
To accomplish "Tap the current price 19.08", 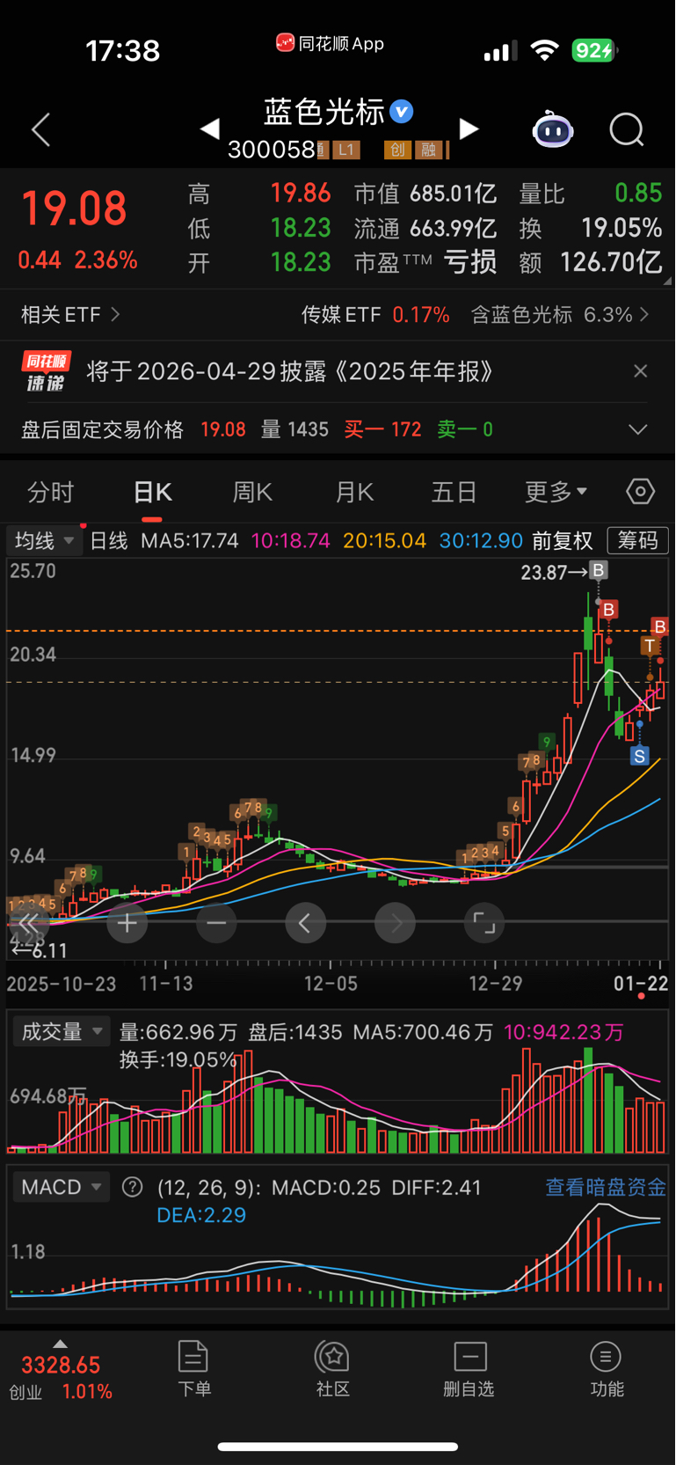I will 74,209.
